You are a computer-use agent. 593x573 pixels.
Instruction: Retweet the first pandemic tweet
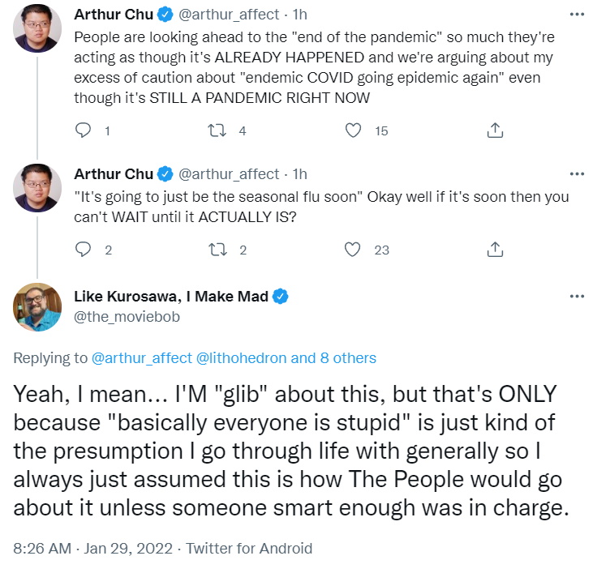click(x=217, y=130)
